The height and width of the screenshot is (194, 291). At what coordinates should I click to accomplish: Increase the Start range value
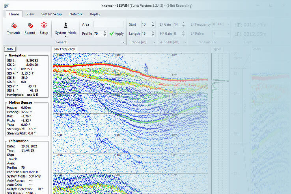(x=153, y=23)
